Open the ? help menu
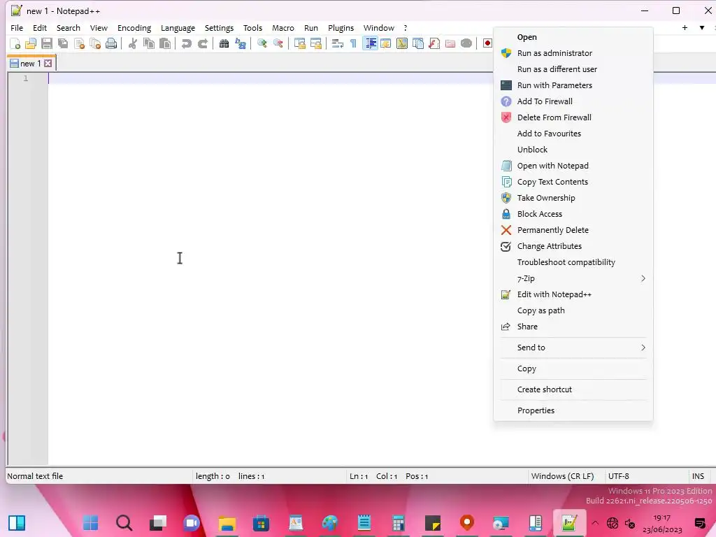 [405, 28]
